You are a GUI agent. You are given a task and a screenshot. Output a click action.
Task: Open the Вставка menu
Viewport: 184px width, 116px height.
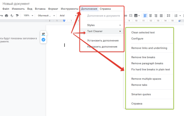[x=40, y=9]
